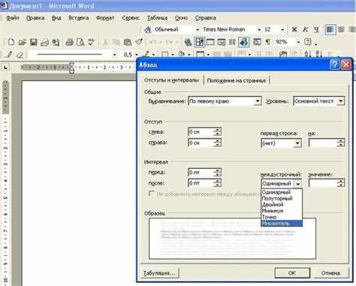This screenshot has height=286, width=356.
Task: Choose Двойной in the spacing list
Action: [x=282, y=205]
